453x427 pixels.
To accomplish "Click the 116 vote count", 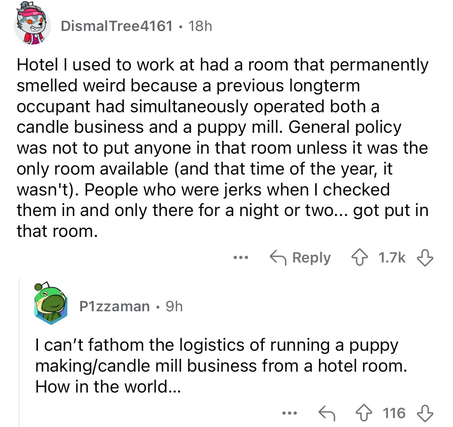I will pyautogui.click(x=395, y=413).
